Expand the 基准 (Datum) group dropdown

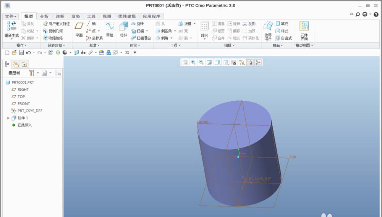coord(94,45)
